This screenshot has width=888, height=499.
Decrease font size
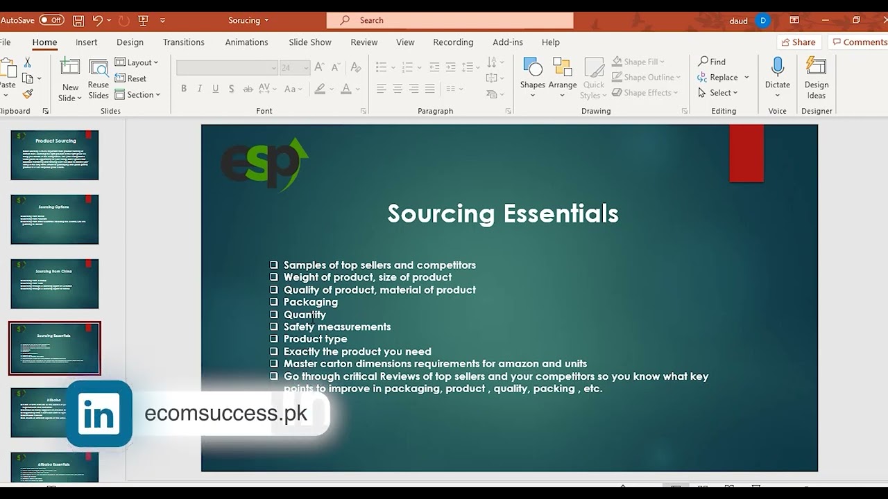point(335,67)
